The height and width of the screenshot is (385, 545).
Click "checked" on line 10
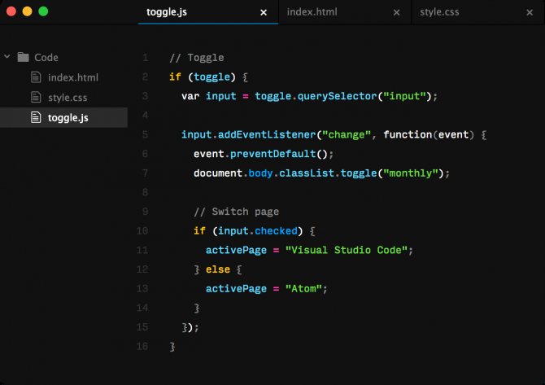(276, 230)
